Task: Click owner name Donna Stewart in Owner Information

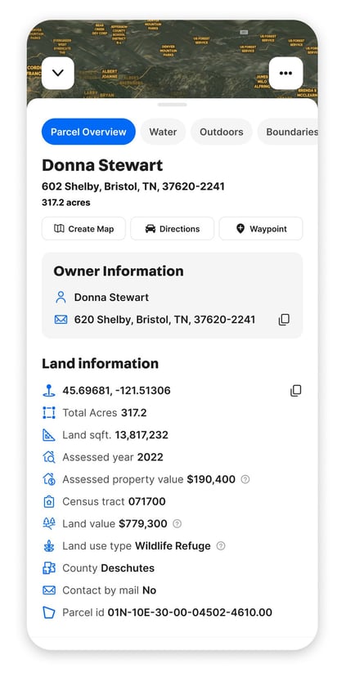Action: click(111, 298)
